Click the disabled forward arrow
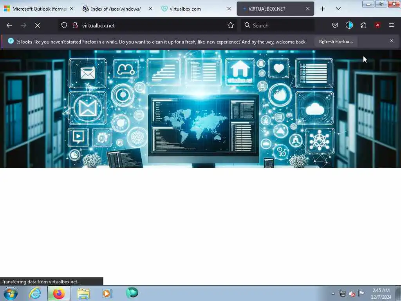 23,25
